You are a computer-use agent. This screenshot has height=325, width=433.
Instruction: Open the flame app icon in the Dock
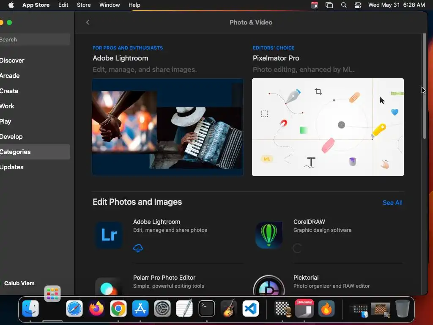pos(326,308)
